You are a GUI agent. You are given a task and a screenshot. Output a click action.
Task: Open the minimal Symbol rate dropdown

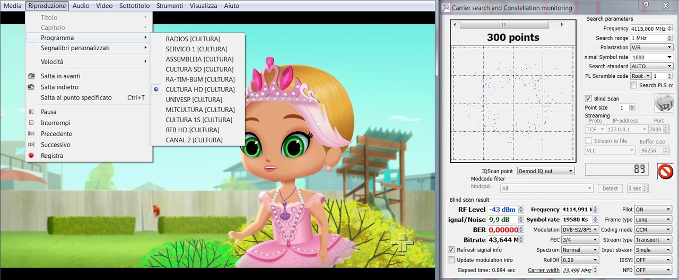click(x=651, y=57)
